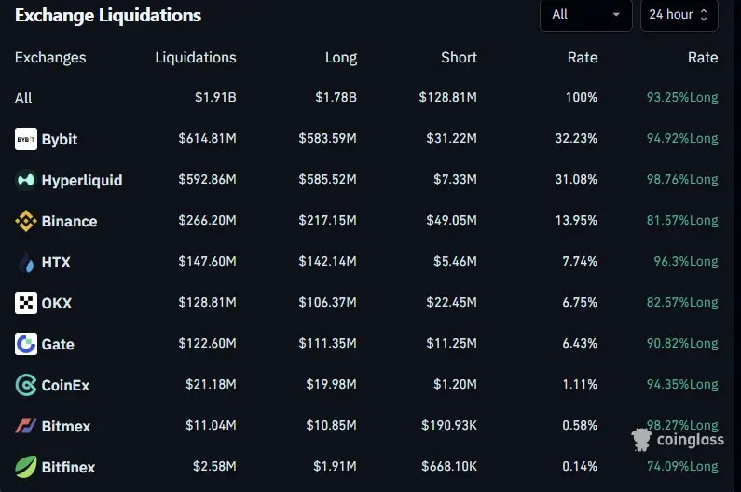Viewport: 741px width, 492px height.
Task: Click the Hyperliquid logo icon
Action: [x=26, y=180]
